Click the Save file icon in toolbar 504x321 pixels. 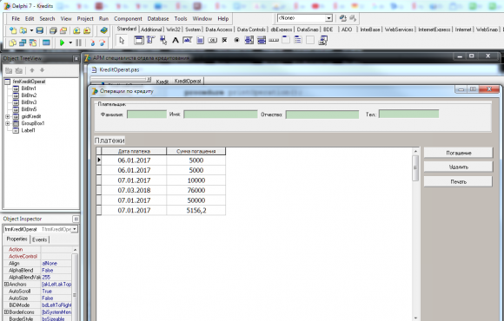click(x=39, y=30)
